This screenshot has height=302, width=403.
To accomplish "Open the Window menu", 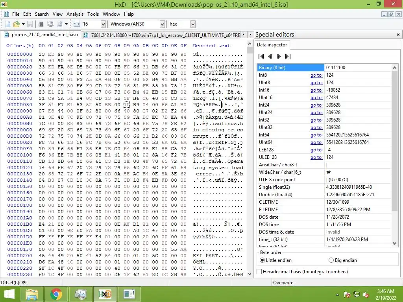I will tap(111, 14).
